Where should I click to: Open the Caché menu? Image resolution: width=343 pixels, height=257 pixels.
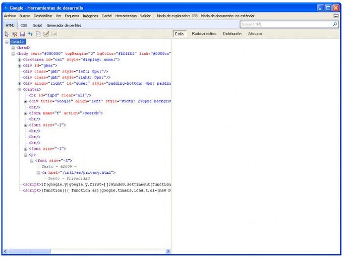(107, 16)
